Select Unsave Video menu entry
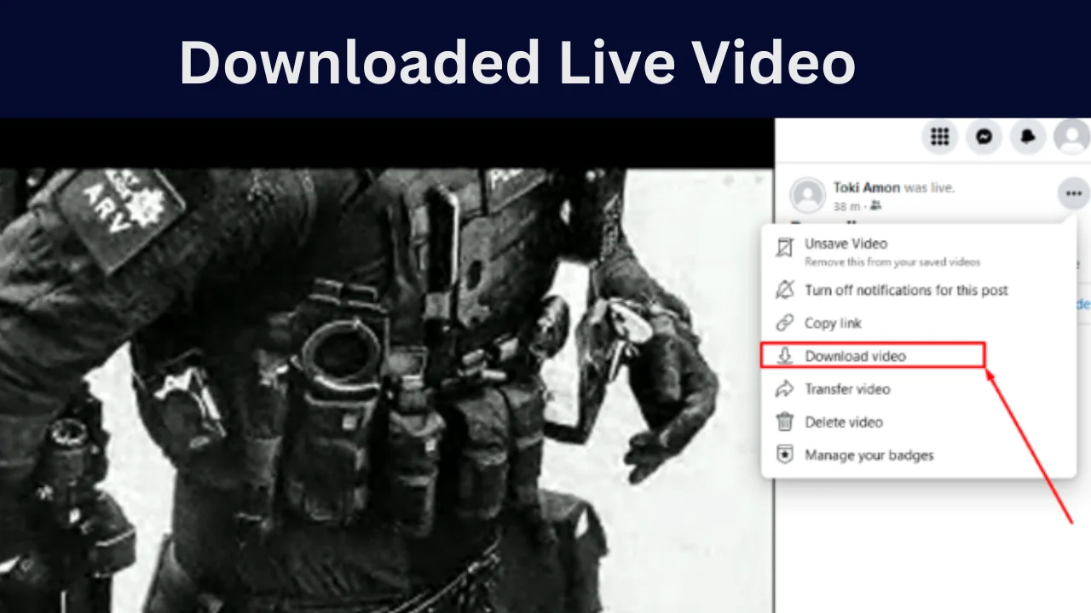 pos(918,250)
